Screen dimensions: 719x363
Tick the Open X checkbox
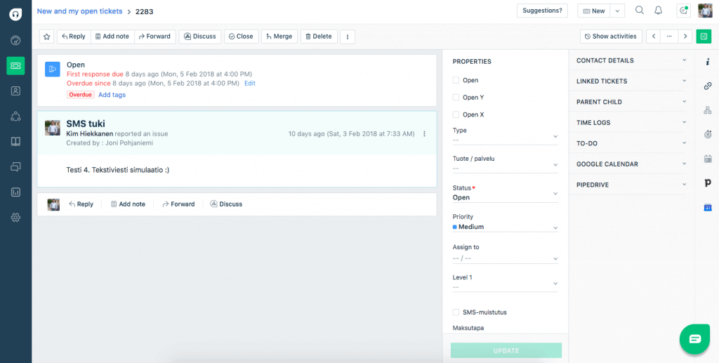456,114
